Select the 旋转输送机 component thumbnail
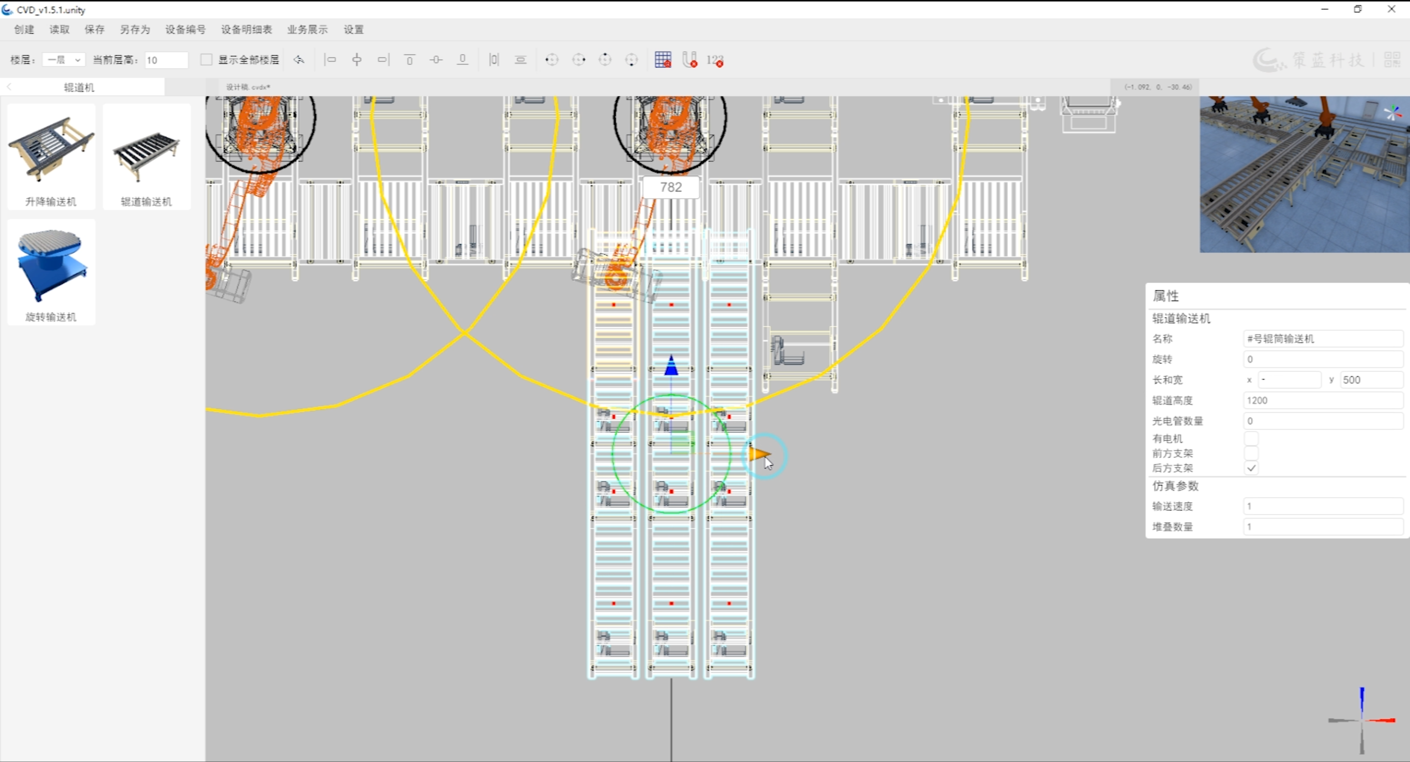This screenshot has width=1410, height=762. point(51,271)
